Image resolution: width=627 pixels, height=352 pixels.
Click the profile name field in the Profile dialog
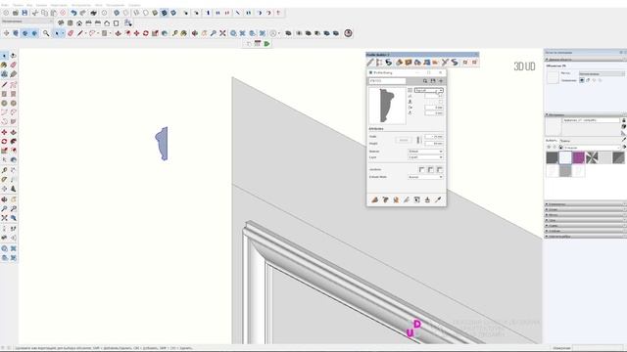[x=387, y=81]
